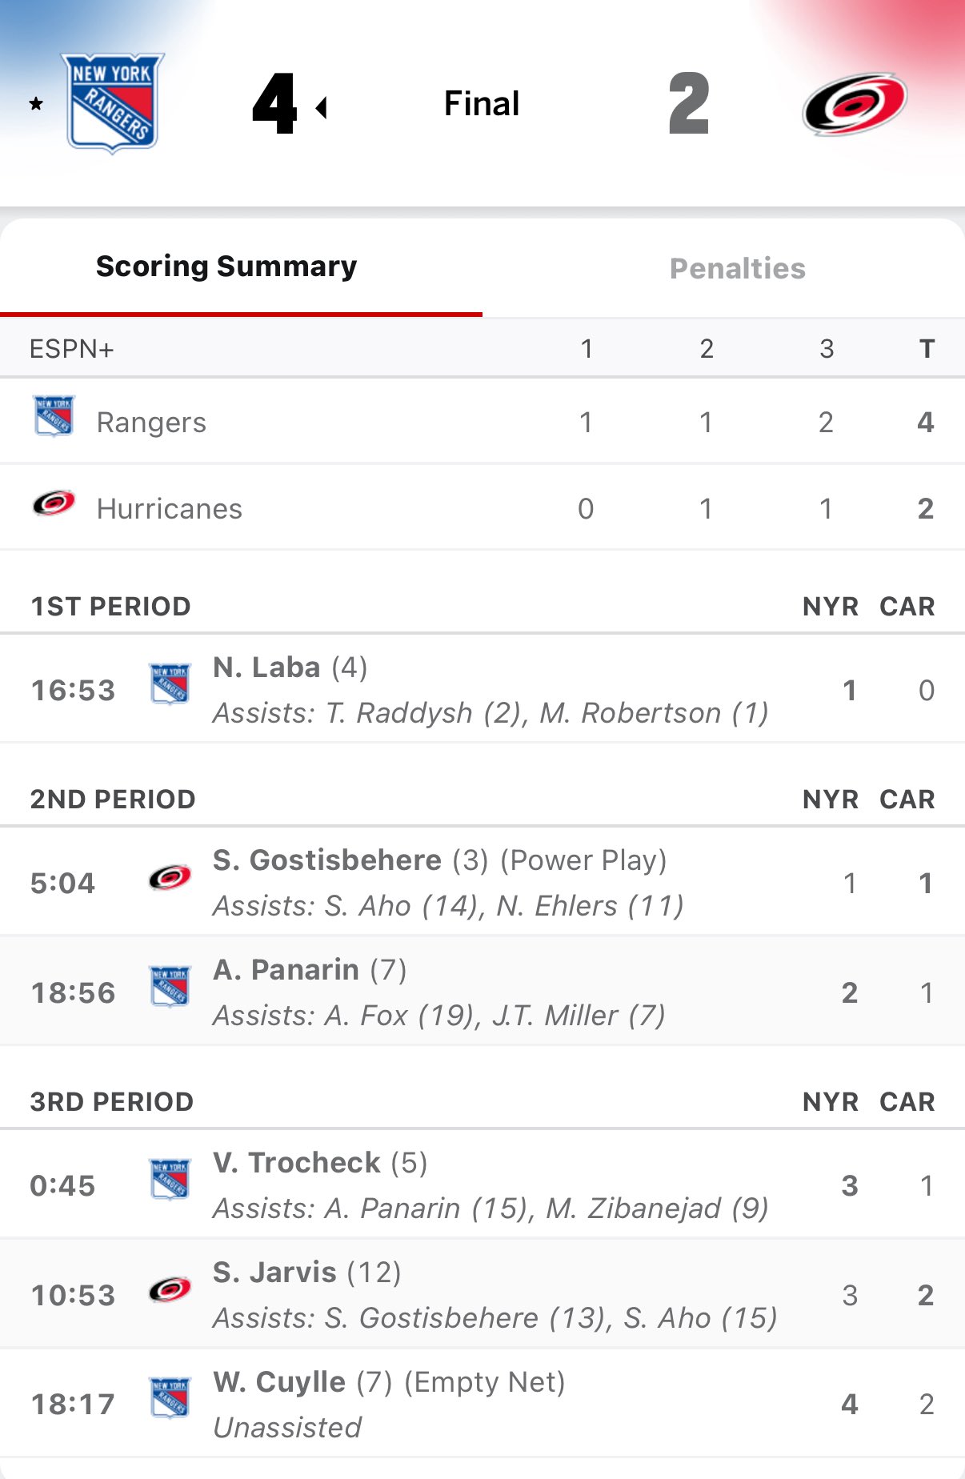
Task: Click Rangers logo in the line score row
Action: (x=54, y=416)
